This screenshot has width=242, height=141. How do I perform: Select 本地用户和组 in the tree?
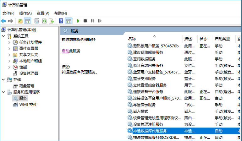point(30,61)
